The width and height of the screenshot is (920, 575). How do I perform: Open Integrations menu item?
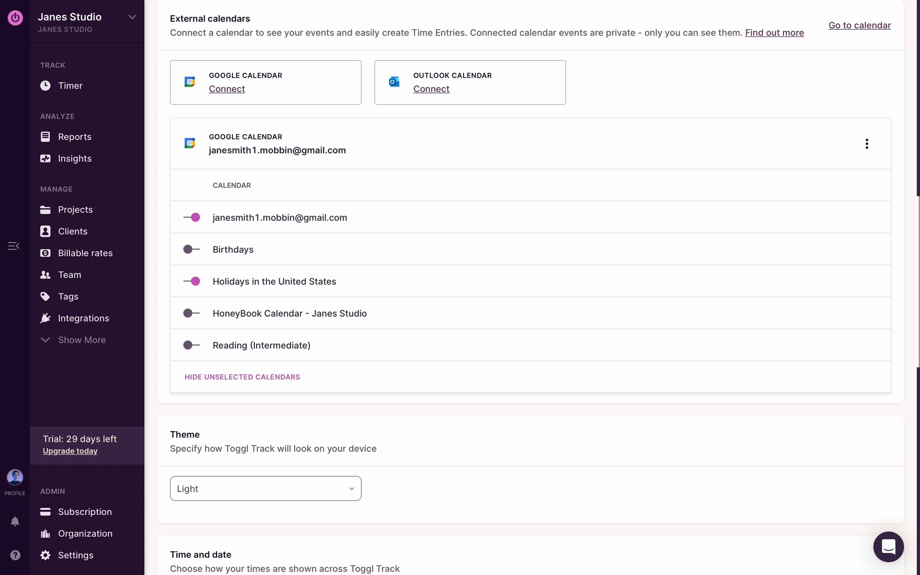[83, 318]
